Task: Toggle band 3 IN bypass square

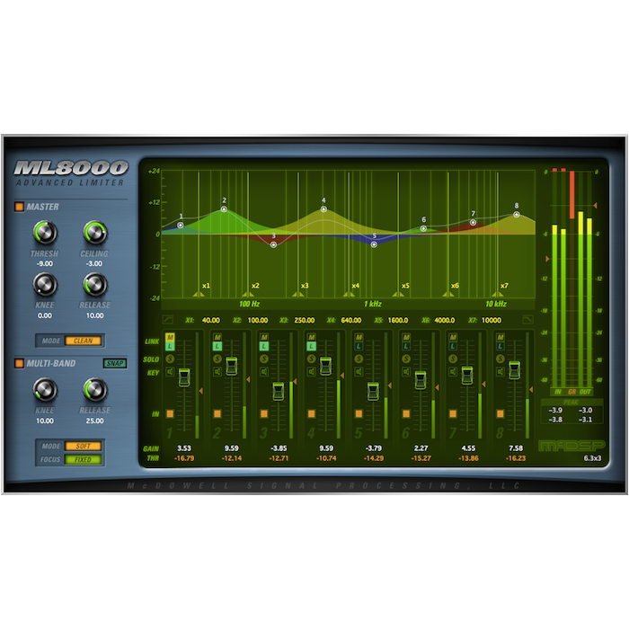Action: (x=264, y=413)
